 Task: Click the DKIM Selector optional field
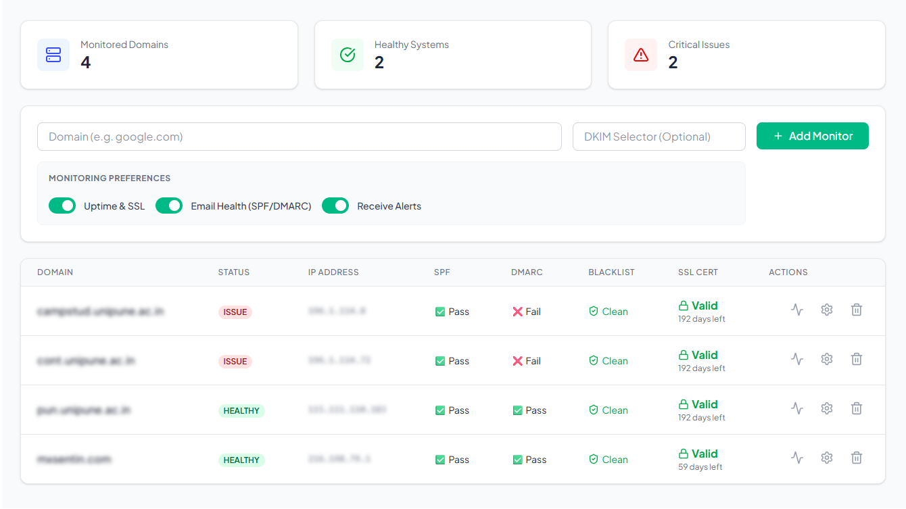click(659, 136)
